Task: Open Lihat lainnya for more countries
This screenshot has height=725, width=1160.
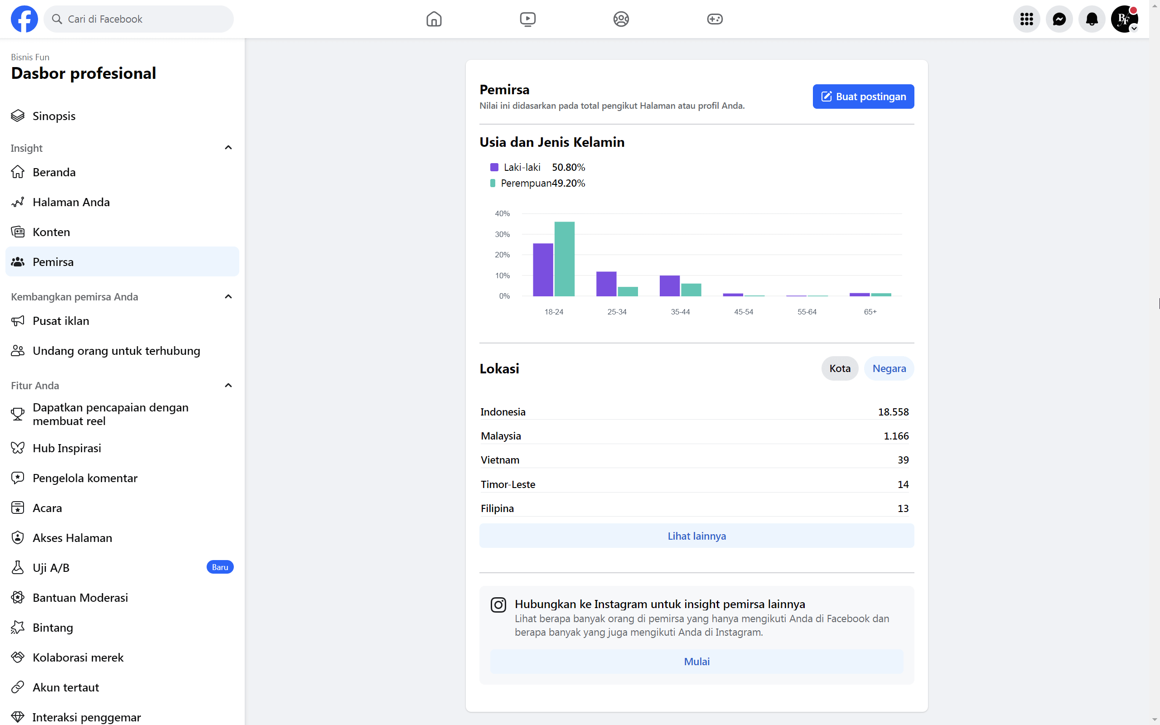Action: [x=696, y=536]
